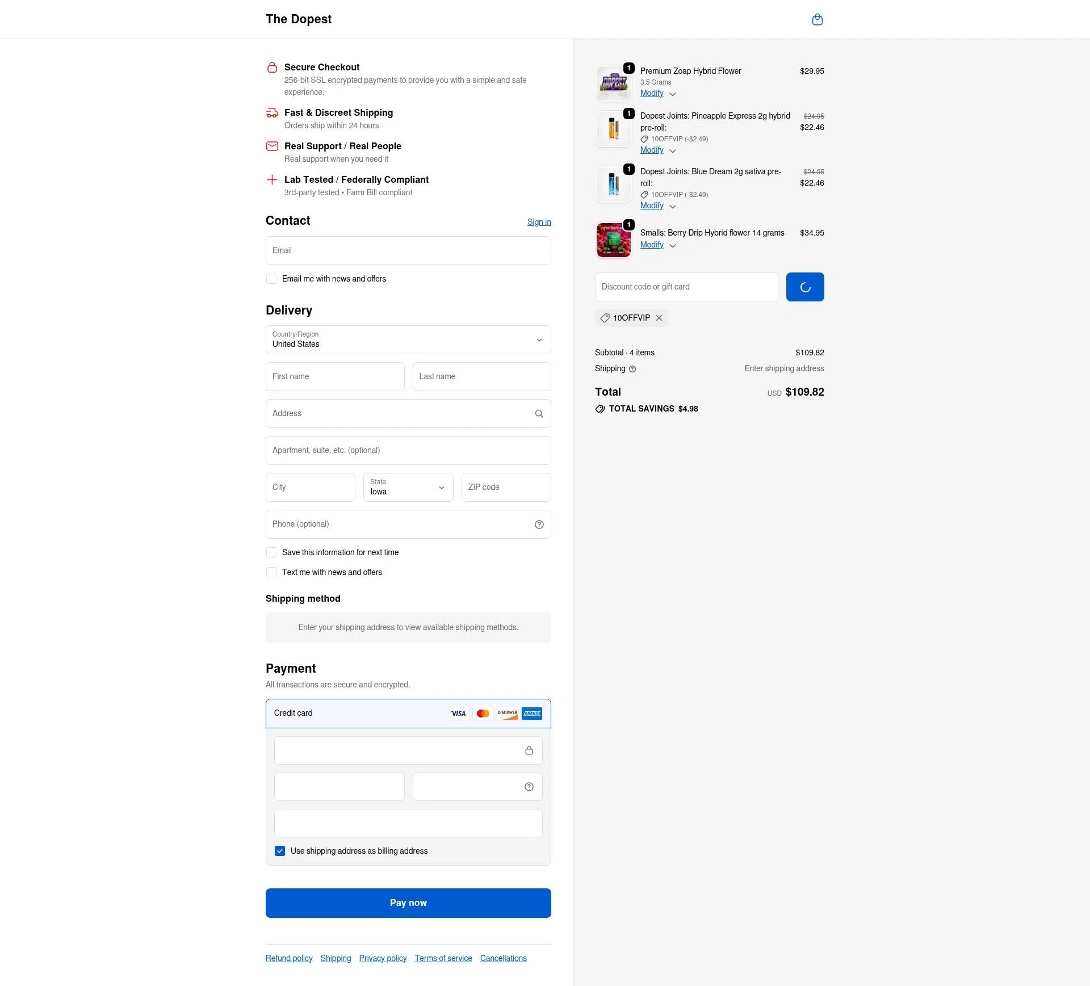The width and height of the screenshot is (1090, 986).
Task: Check Text me with news and offers
Action: click(271, 572)
